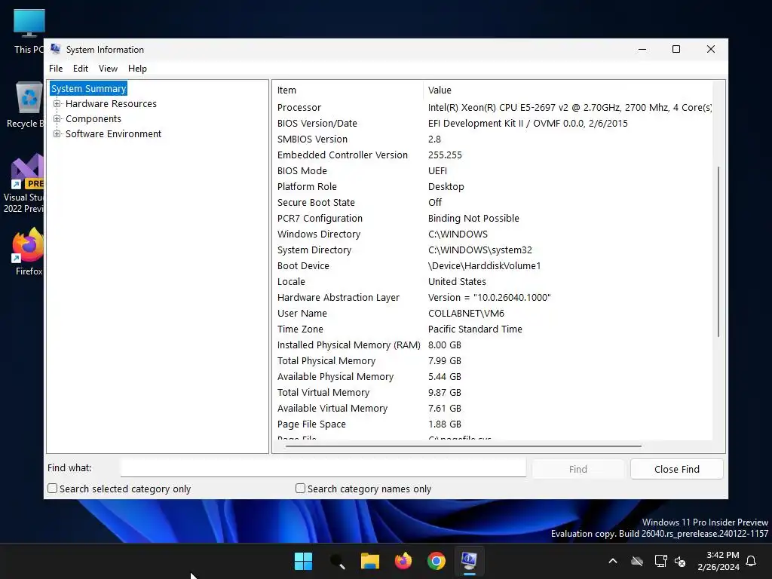Click the Find button
772x579 pixels.
[x=578, y=469]
